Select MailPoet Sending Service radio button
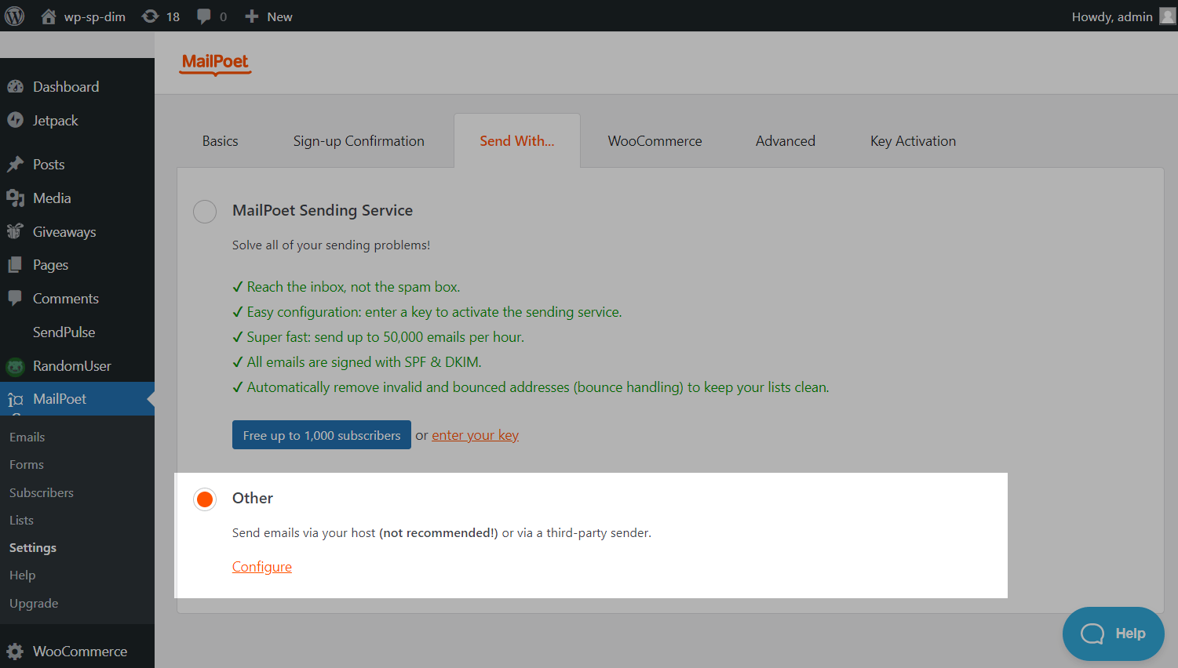The image size is (1178, 668). (205, 212)
